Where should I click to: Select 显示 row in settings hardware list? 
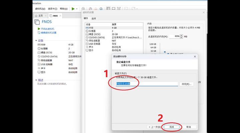114,50
